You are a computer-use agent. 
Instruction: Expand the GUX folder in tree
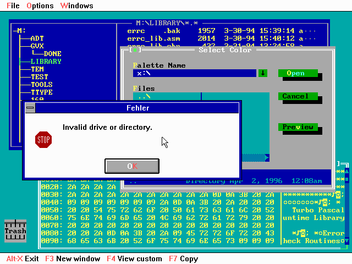(x=37, y=46)
